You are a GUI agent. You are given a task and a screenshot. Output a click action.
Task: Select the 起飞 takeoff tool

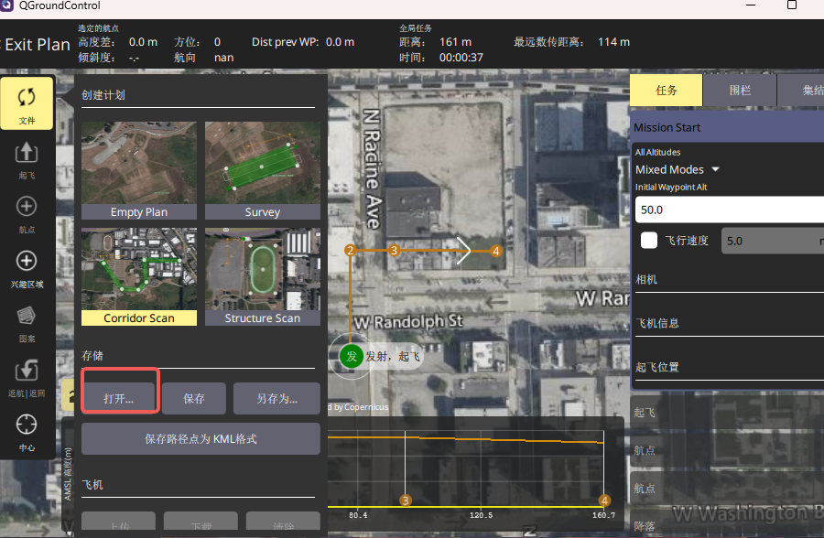pos(27,160)
